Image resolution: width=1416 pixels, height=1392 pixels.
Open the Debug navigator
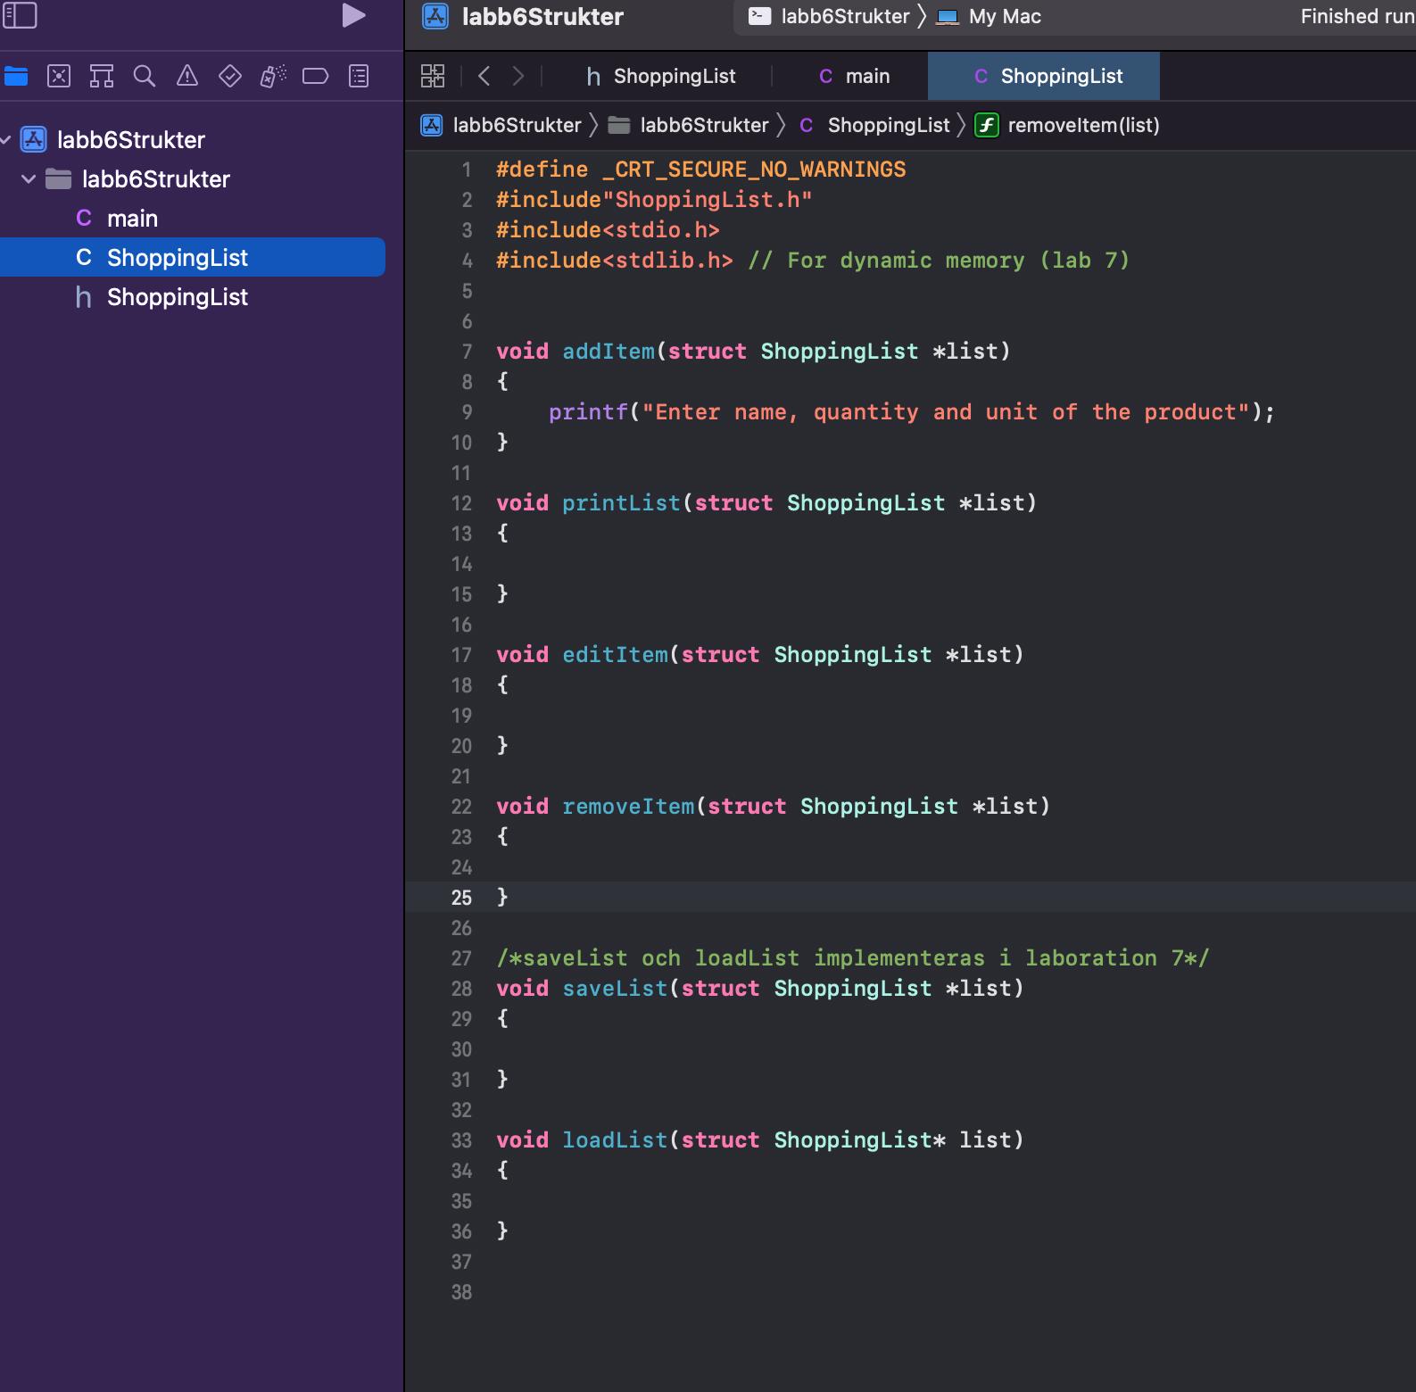click(x=273, y=77)
